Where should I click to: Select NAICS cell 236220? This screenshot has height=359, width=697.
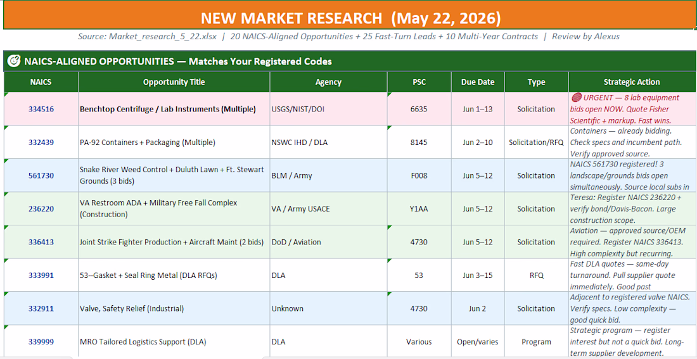[41, 209]
